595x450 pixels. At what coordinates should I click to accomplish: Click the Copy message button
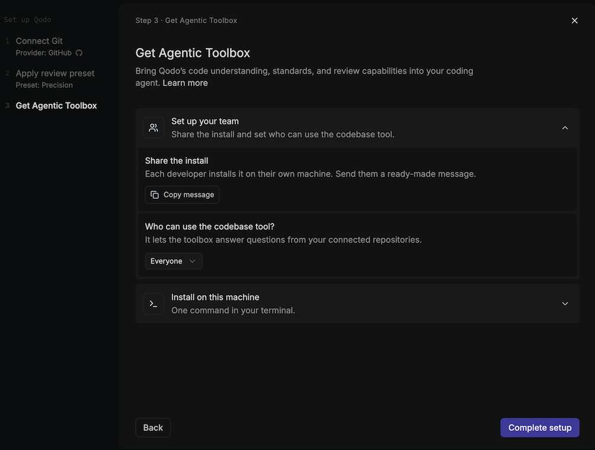click(x=182, y=195)
